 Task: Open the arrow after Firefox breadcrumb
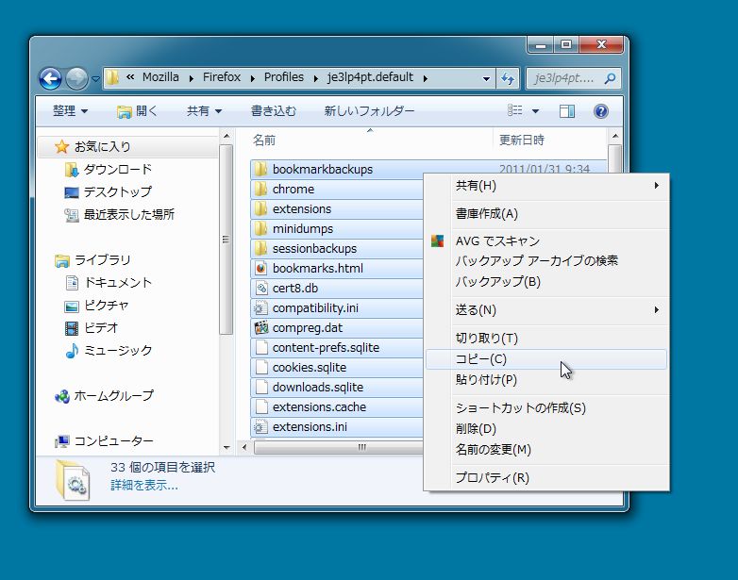[253, 78]
